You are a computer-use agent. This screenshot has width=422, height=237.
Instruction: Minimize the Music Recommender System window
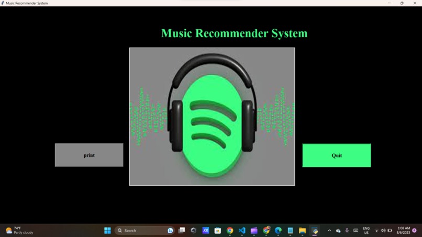pos(389,3)
